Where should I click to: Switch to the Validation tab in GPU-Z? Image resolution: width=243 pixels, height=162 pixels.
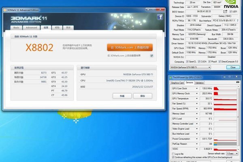coord(199,83)
